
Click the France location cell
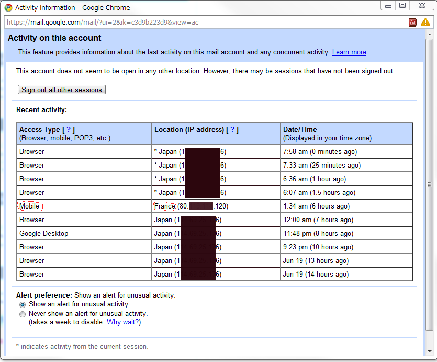click(x=216, y=206)
